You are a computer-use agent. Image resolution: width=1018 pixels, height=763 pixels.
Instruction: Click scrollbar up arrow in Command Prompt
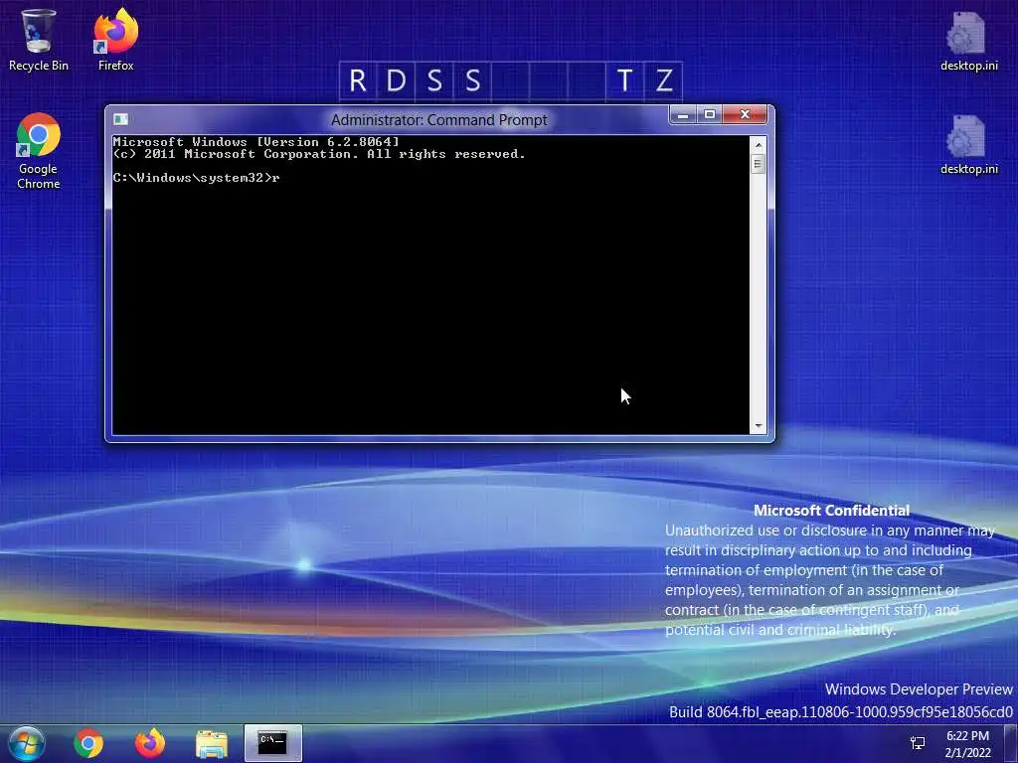(x=758, y=144)
